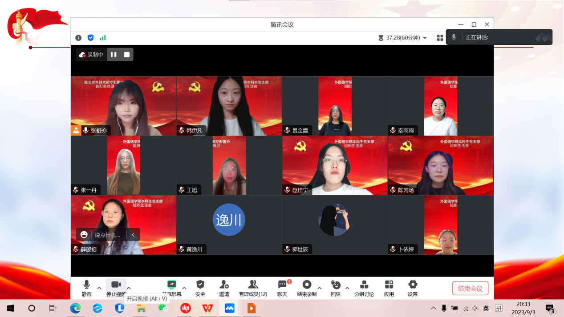Click the 说点什么 quick message field
This screenshot has height=317, width=564.
pos(107,235)
